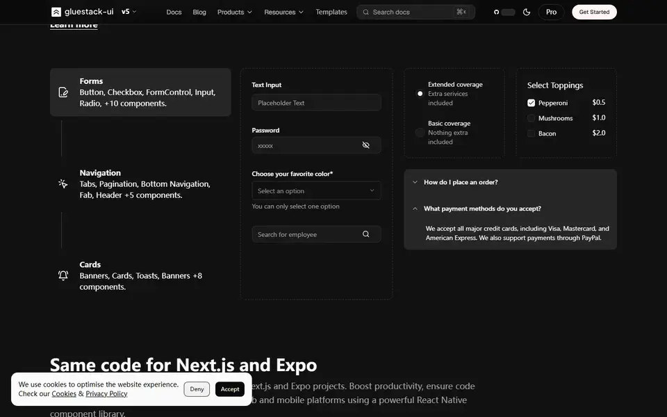Viewport: 667px width, 417px height.
Task: Focus the Search docs field
Action: tap(415, 12)
